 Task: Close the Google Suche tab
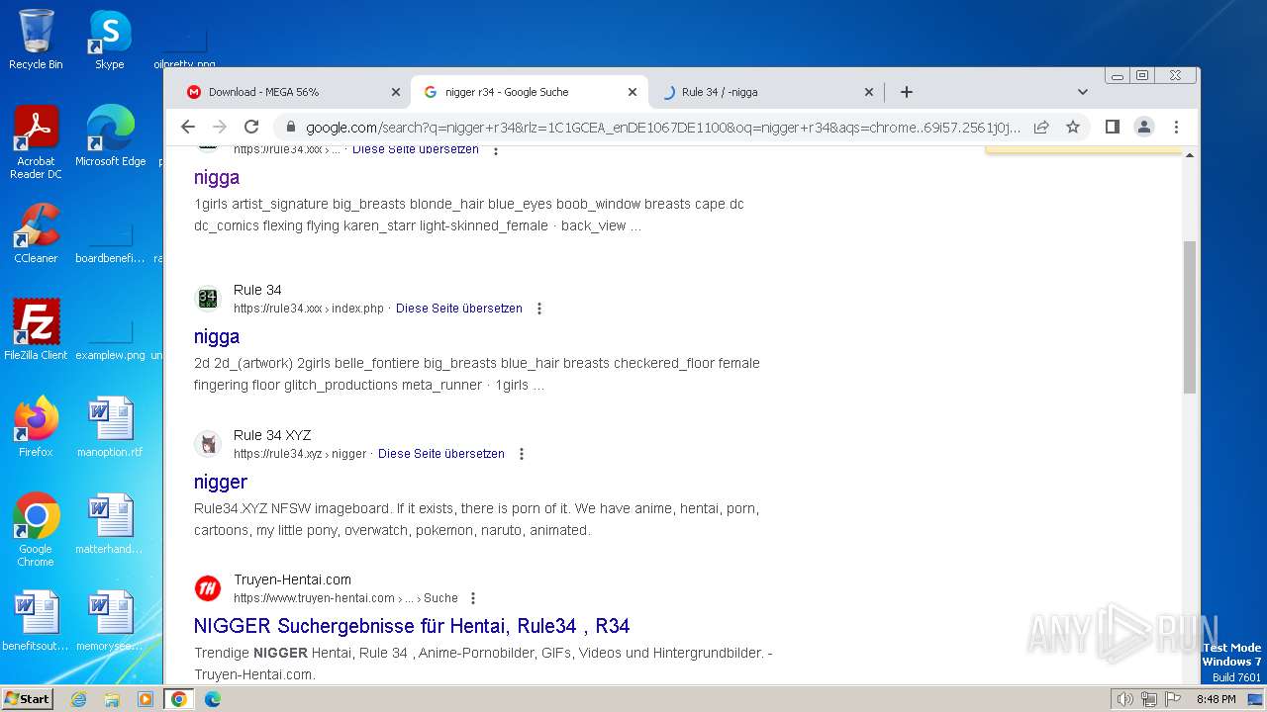pos(633,92)
